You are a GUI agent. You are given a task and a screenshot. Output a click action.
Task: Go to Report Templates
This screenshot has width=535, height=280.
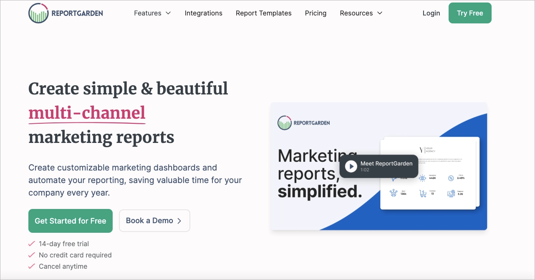(263, 13)
